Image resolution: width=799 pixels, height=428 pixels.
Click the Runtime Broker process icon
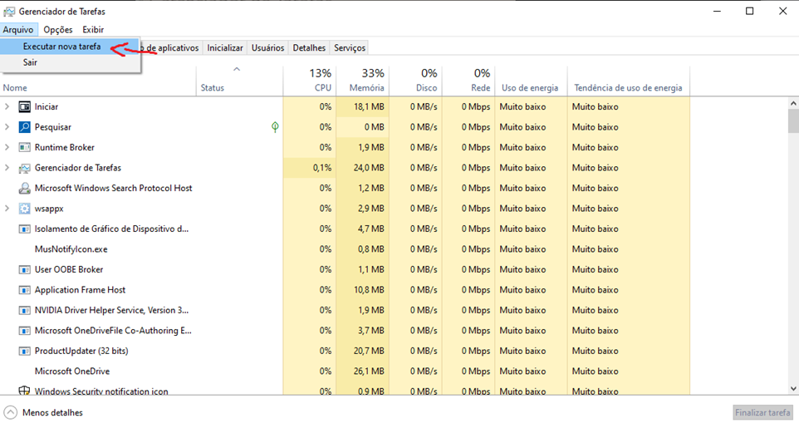point(24,147)
